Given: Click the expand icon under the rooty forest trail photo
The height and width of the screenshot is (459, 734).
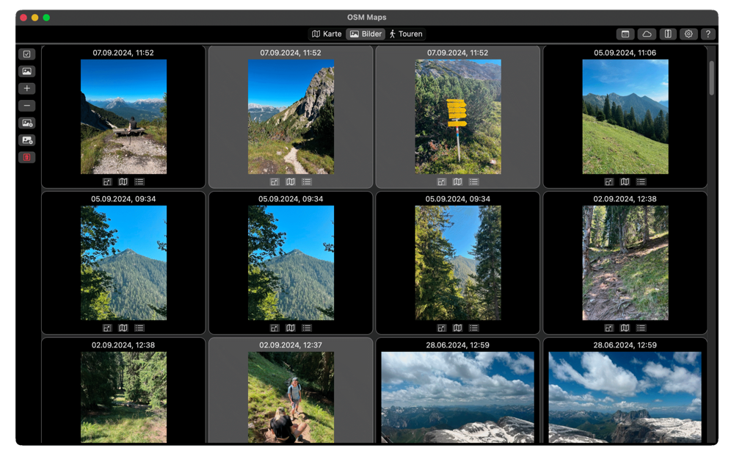Looking at the screenshot, I should coord(608,328).
